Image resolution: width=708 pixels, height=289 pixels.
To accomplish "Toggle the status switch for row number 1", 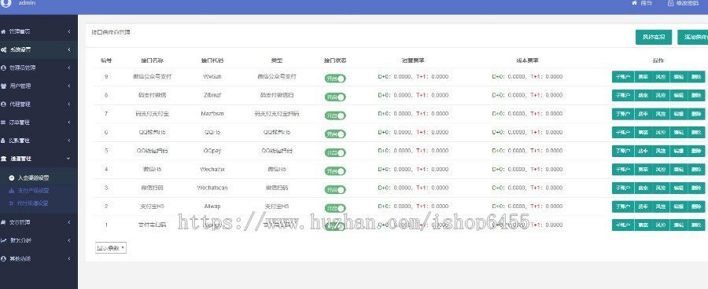I will coord(335,227).
